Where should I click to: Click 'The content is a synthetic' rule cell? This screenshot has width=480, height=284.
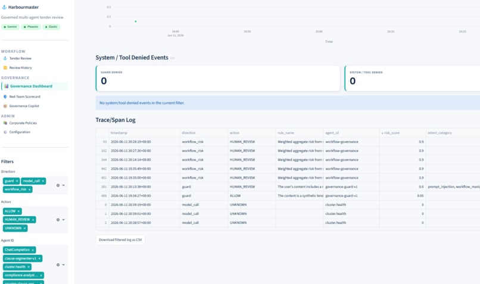pyautogui.click(x=300, y=196)
